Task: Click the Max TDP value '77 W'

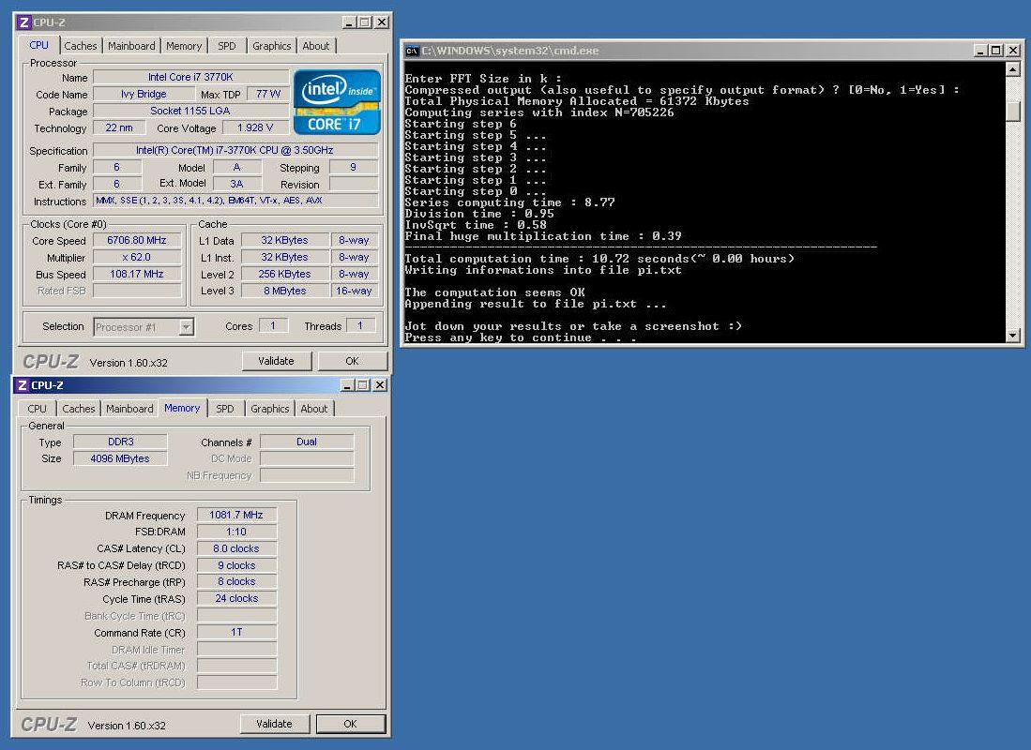Action: [268, 94]
